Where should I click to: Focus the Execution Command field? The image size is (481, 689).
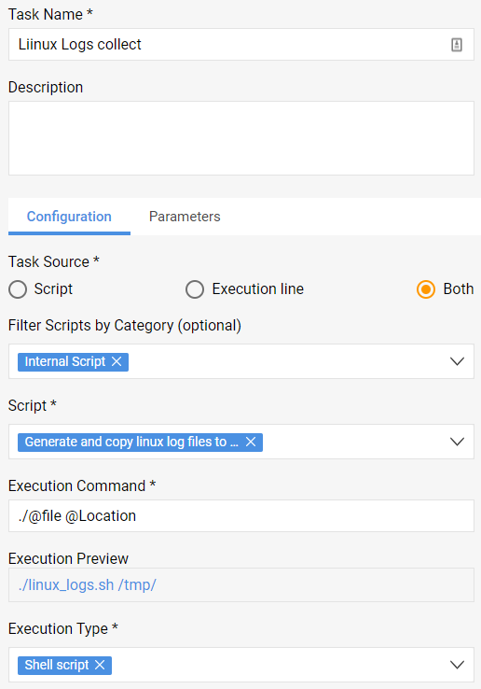point(240,515)
